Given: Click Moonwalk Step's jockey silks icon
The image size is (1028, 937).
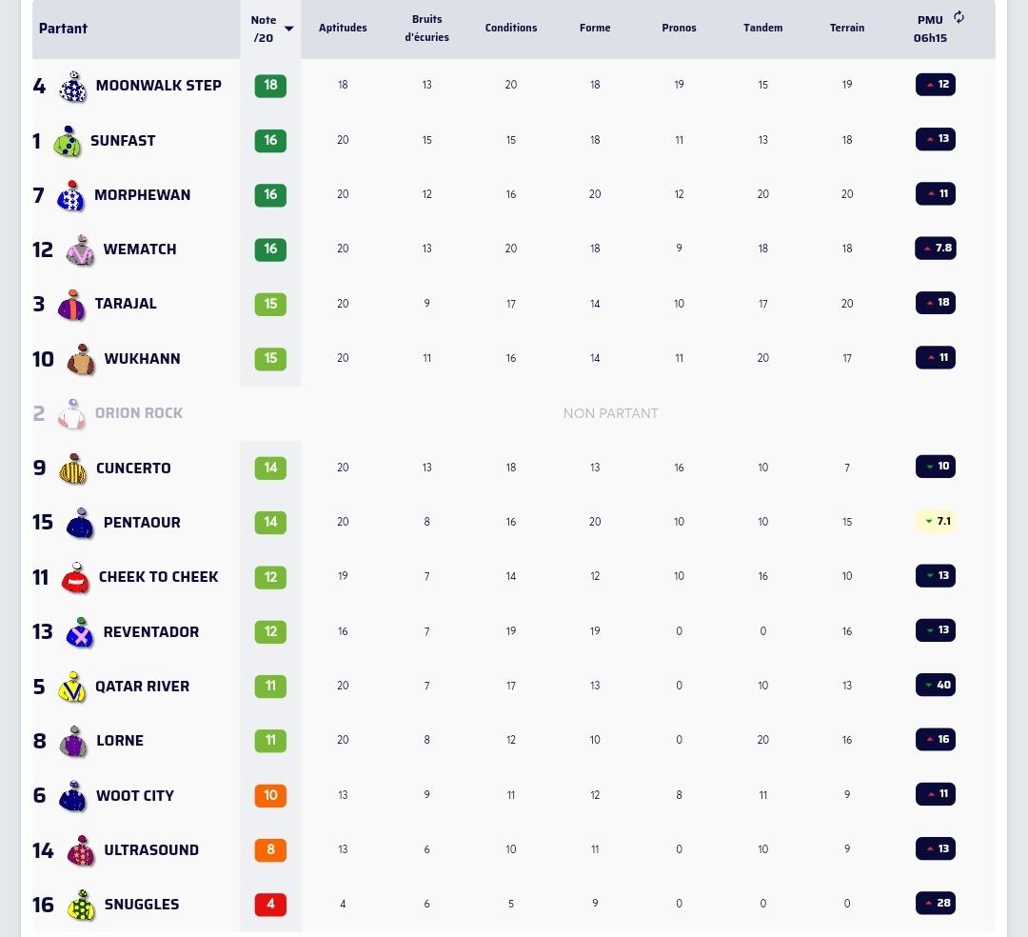Looking at the screenshot, I should click(x=72, y=87).
